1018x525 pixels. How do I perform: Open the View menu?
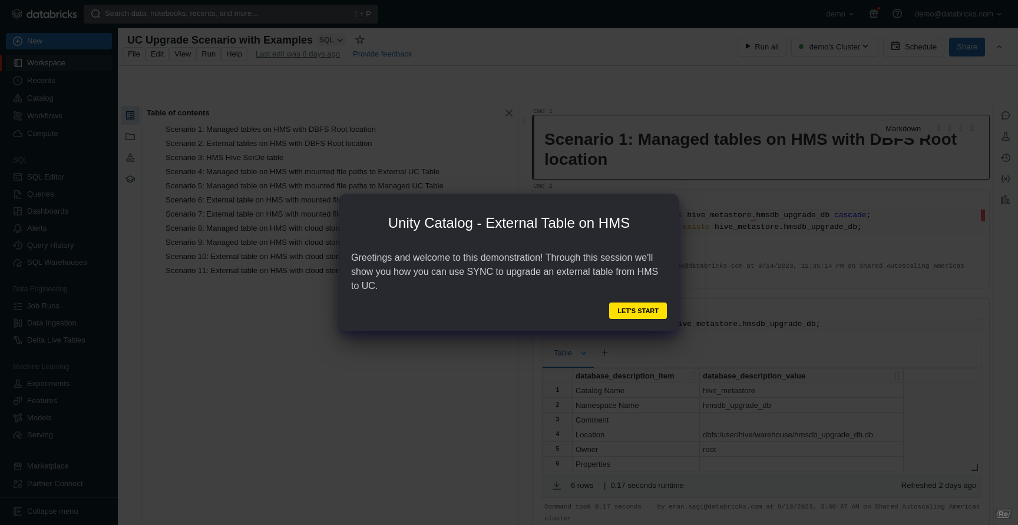183,54
